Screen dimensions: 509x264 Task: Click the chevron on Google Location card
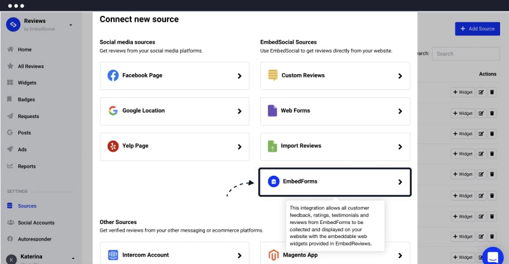pos(240,111)
